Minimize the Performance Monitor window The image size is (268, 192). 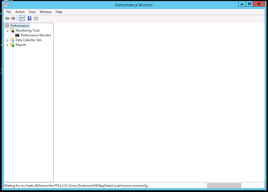tap(242, 4)
